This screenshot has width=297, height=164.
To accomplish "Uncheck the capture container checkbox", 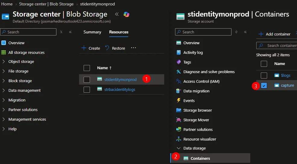I will (x=264, y=85).
